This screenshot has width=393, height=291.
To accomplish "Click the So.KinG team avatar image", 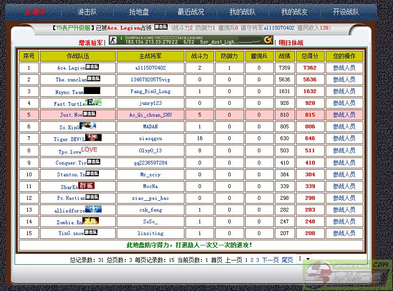I will click(x=88, y=126).
